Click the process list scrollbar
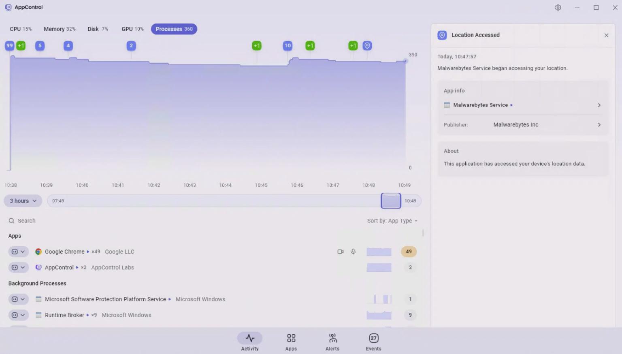This screenshot has width=622, height=354. pyautogui.click(x=423, y=233)
